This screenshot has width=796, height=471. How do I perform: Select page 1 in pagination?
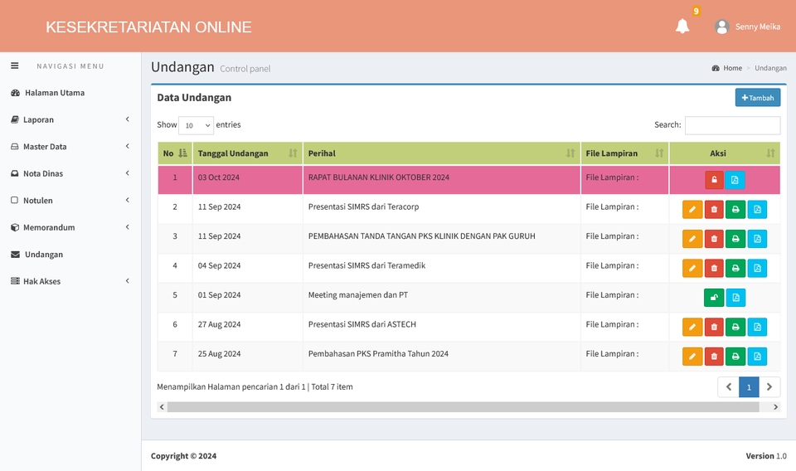(x=749, y=386)
